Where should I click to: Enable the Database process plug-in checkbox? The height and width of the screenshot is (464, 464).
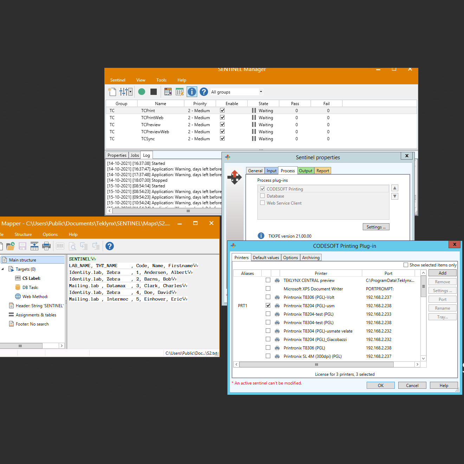coord(263,196)
